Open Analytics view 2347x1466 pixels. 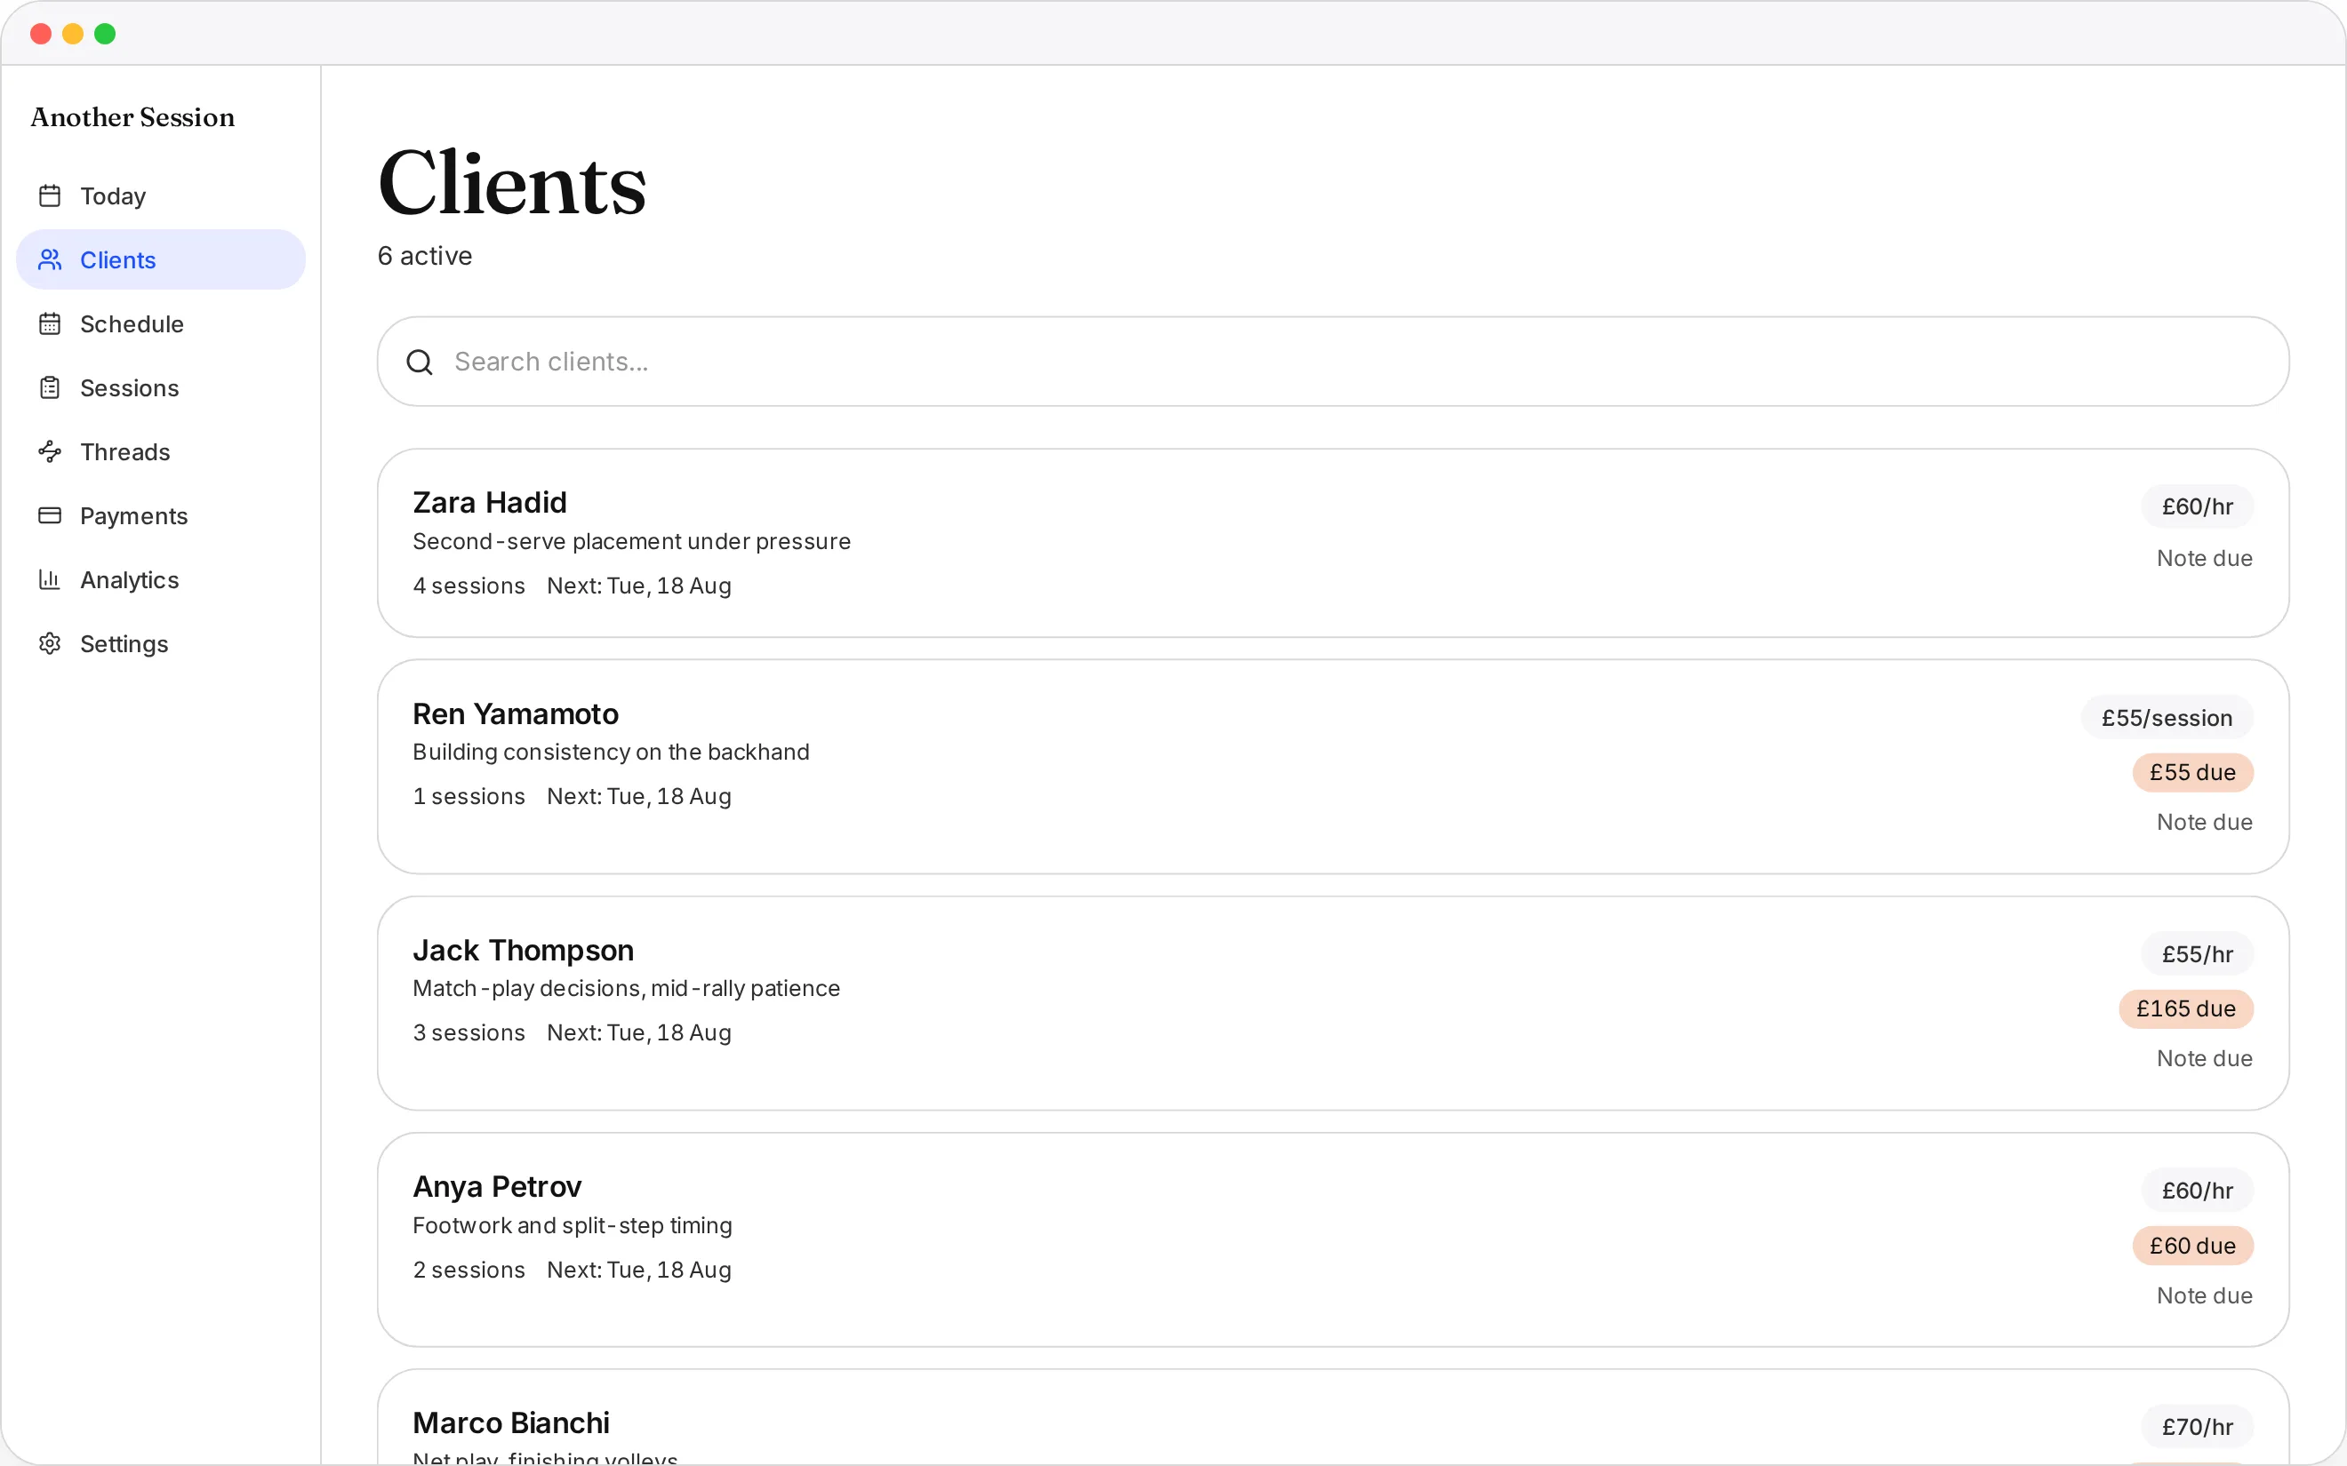click(161, 580)
